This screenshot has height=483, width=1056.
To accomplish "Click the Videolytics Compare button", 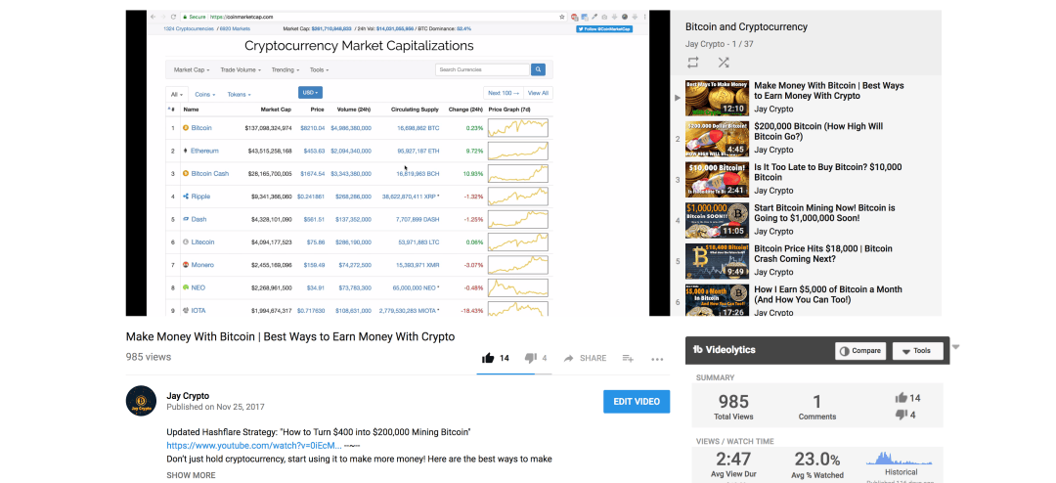I will pos(860,351).
